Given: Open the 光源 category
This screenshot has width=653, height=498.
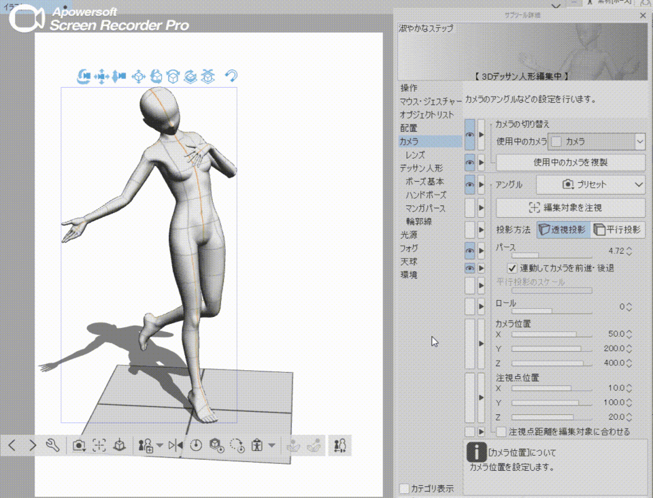Looking at the screenshot, I should [409, 235].
